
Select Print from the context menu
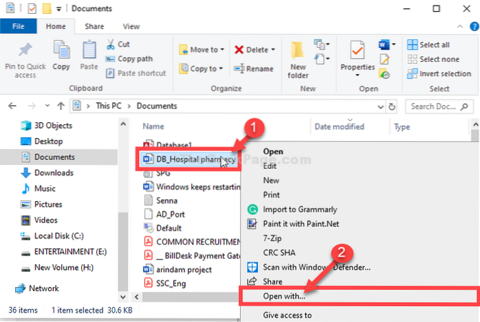coord(272,194)
